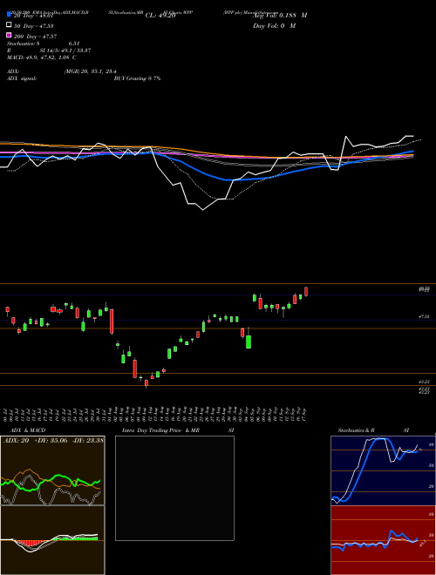Click the 'Avg Vol: 0.188 M' label

tap(280, 16)
